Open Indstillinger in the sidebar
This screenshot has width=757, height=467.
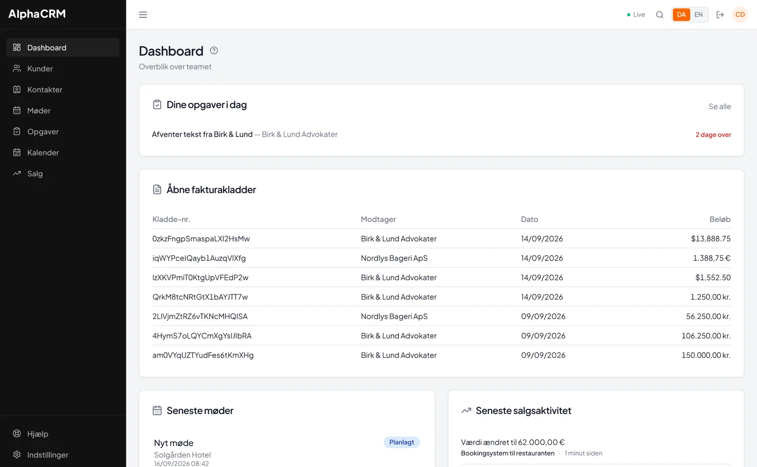pyautogui.click(x=63, y=454)
